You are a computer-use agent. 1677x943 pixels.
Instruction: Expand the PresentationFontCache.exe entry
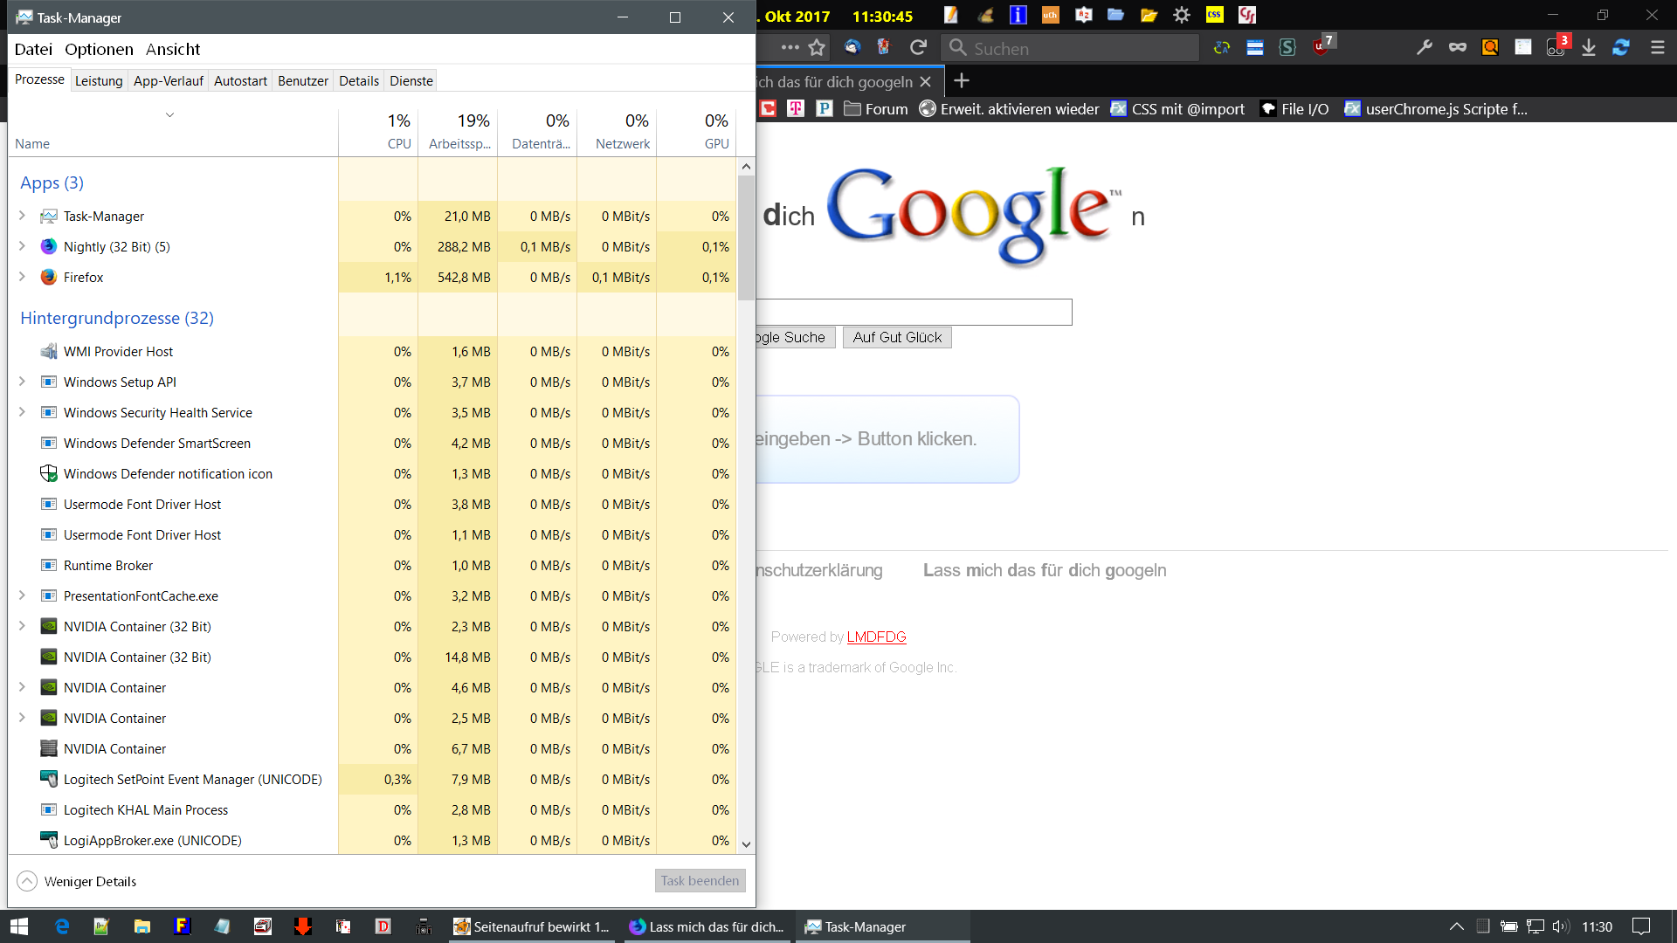pos(23,595)
